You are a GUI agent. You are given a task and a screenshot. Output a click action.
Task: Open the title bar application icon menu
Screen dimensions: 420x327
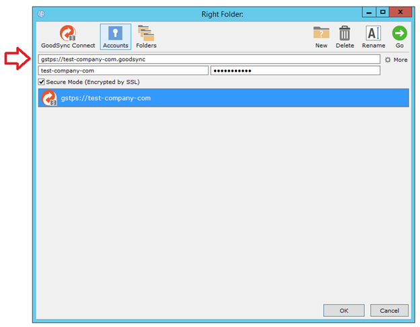[42, 13]
